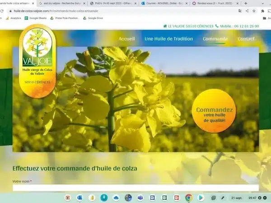The width and height of the screenshot is (271, 203).
Task: Click the Votre nom input field
Action: coord(135,188)
